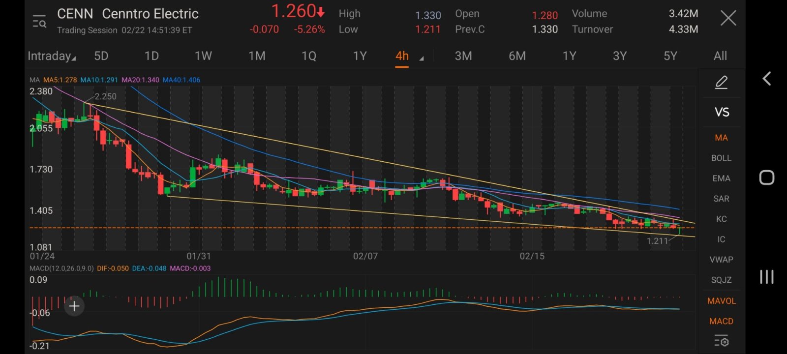Toggle the VWAP indicator
The width and height of the screenshot is (787, 354).
(721, 260)
